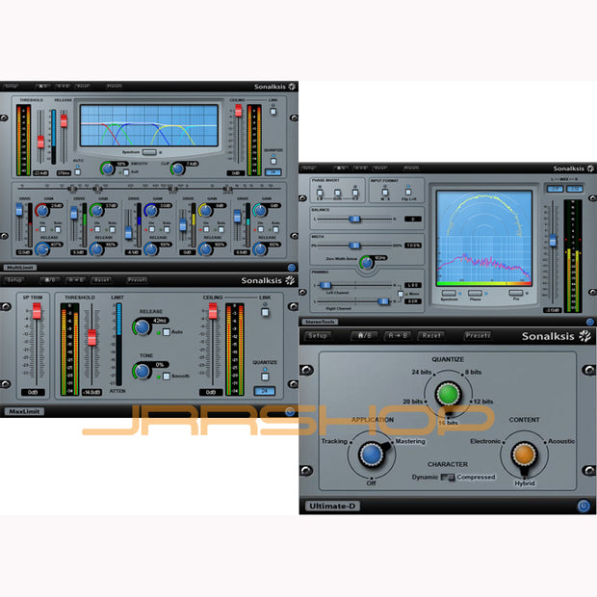The width and height of the screenshot is (597, 597).
Task: Toggle the Link button in MaxLimit
Action: [x=265, y=312]
